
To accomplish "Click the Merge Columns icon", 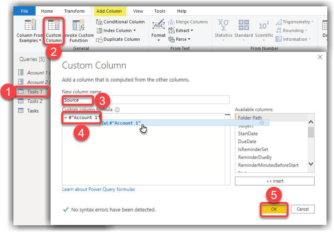I will tap(171, 22).
